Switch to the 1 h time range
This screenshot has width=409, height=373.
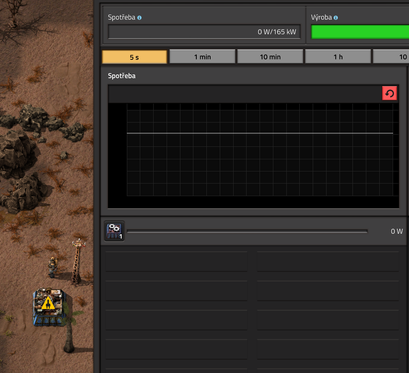click(338, 57)
